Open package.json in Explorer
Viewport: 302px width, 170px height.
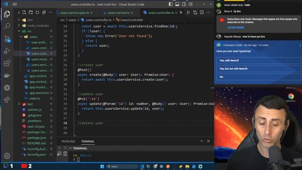tap(37, 137)
